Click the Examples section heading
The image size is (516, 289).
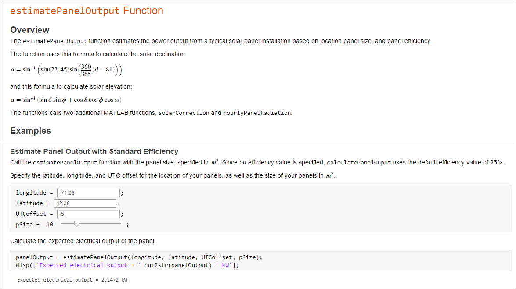[x=30, y=131]
